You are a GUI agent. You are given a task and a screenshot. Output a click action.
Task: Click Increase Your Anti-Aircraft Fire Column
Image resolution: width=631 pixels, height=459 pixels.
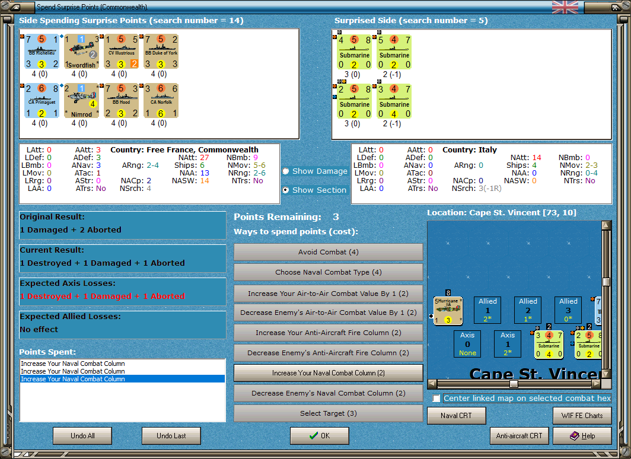coord(329,333)
